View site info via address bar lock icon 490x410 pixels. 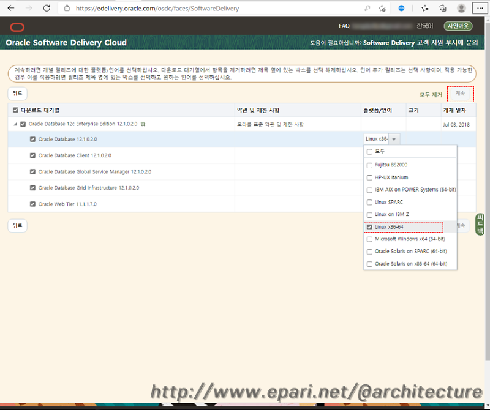[x=67, y=8]
